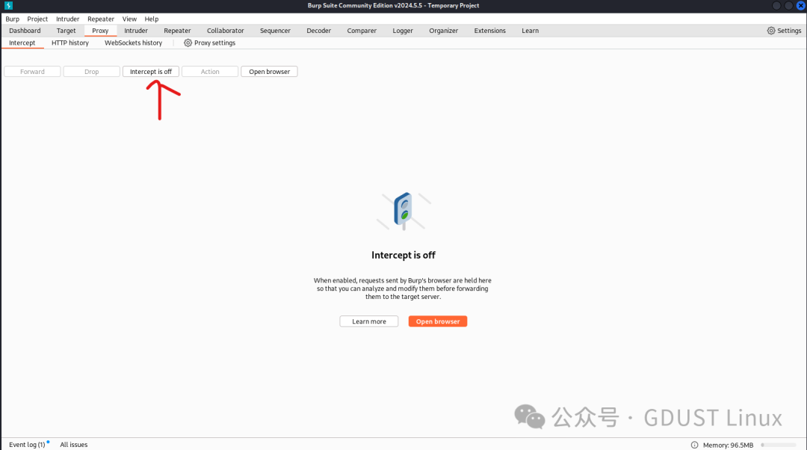Switch to the Dashboard tab
807x450 pixels.
pyautogui.click(x=25, y=31)
